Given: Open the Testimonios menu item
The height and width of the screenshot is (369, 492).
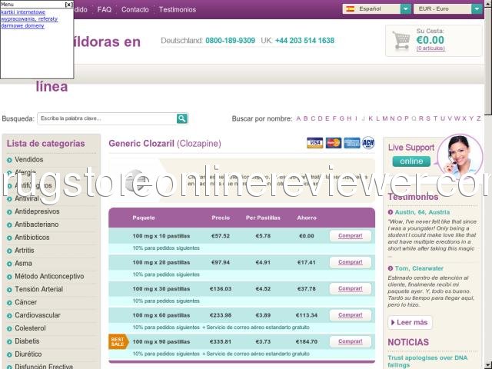Looking at the screenshot, I should (x=178, y=10).
